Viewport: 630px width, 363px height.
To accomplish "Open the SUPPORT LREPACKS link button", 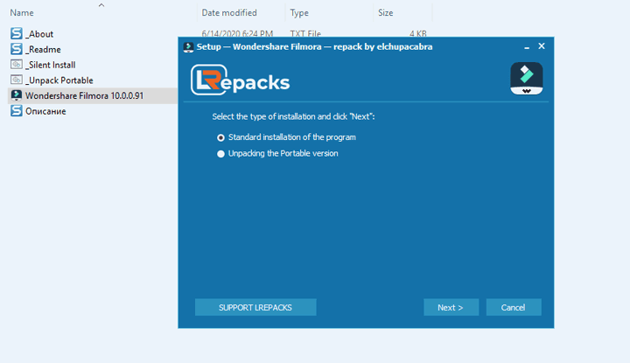I will tap(255, 307).
